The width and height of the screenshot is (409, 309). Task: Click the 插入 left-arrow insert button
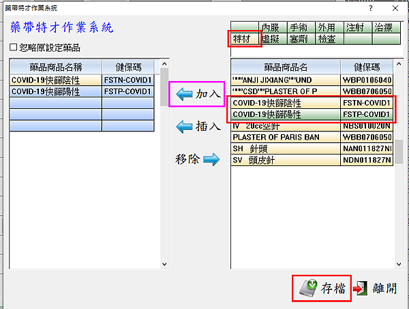click(198, 127)
